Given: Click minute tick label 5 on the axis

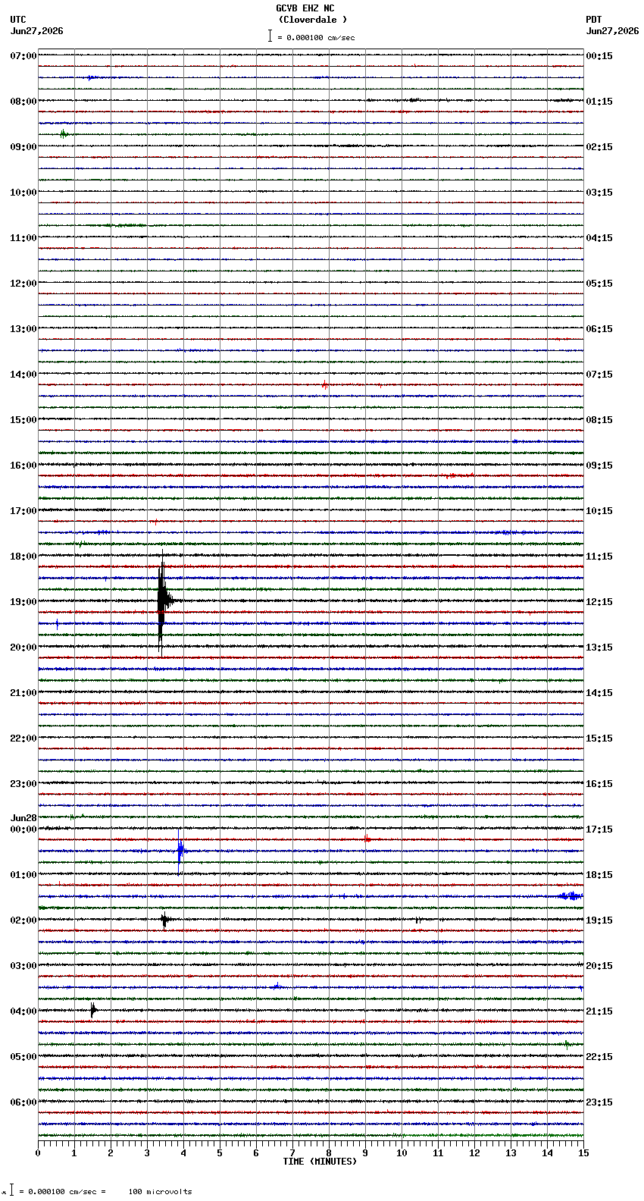Looking at the screenshot, I should (220, 1153).
